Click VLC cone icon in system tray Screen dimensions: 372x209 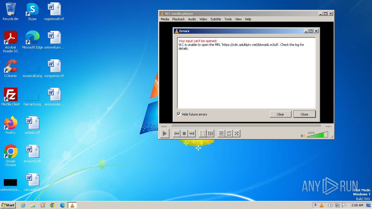322,205
